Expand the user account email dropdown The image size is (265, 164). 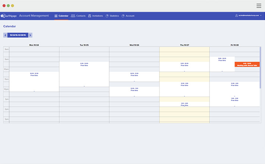pyautogui.click(x=261, y=16)
